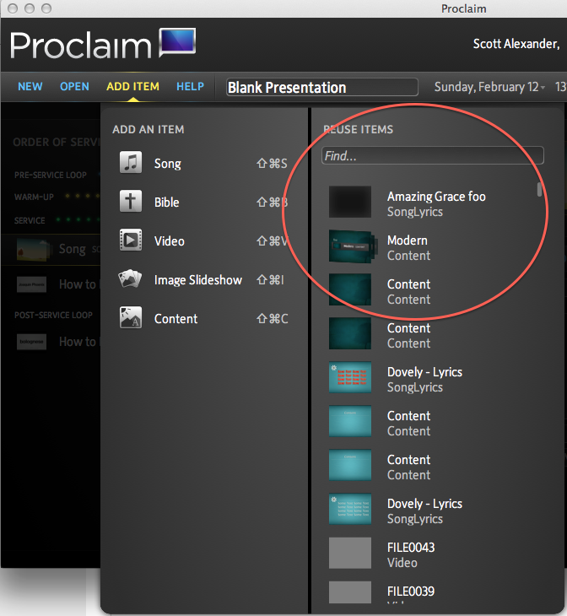Click the window close button

[x=13, y=8]
